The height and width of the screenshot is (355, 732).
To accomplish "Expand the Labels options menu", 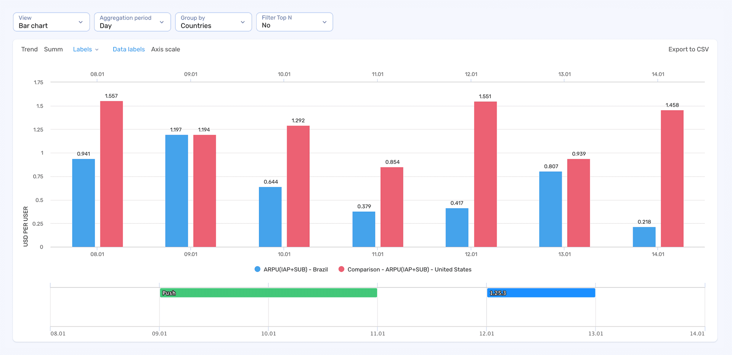I will point(85,49).
